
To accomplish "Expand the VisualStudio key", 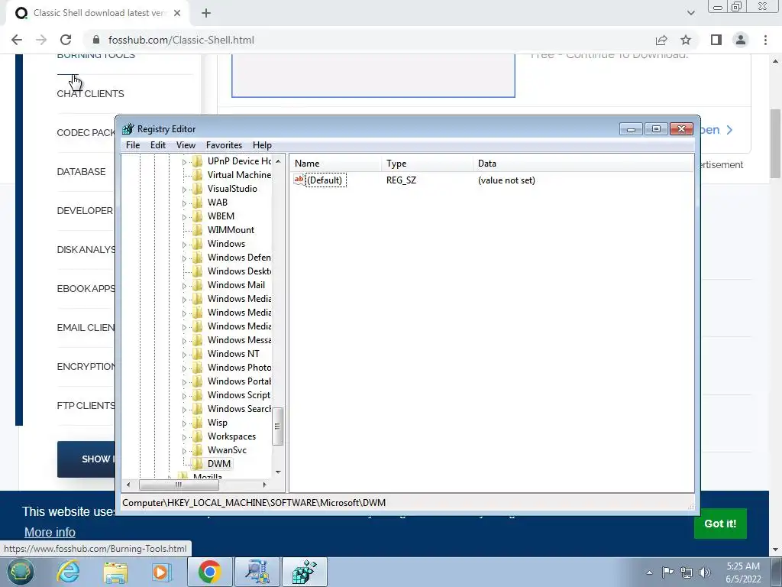I will click(184, 190).
